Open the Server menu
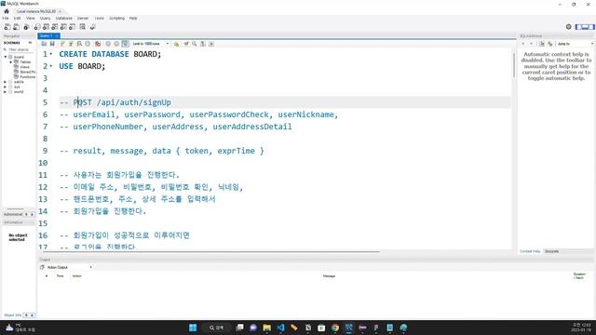The width and height of the screenshot is (596, 335). (83, 19)
